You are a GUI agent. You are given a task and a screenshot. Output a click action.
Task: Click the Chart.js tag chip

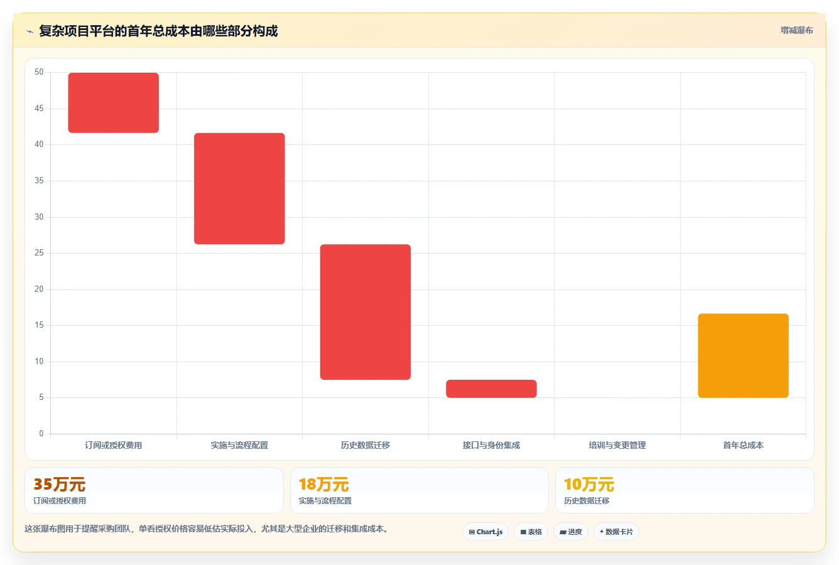coord(485,532)
